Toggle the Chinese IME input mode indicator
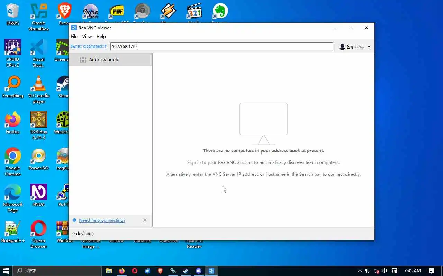 click(384, 271)
